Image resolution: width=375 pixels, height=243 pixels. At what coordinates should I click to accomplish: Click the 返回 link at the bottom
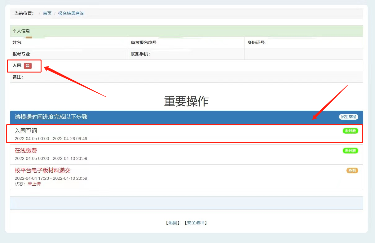(x=173, y=223)
